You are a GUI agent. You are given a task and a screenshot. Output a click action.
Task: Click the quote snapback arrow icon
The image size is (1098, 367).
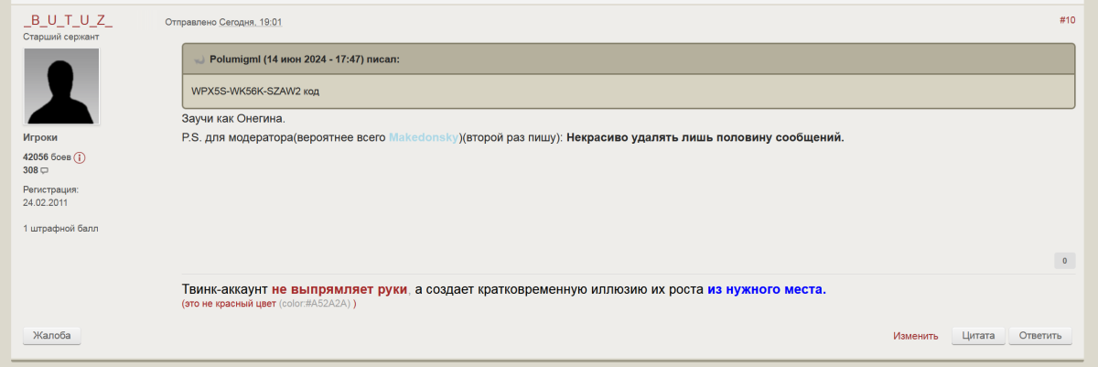pos(199,59)
